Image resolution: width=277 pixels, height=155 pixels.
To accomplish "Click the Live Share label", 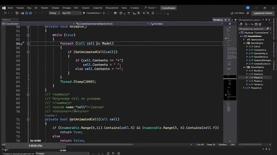I will (239, 13).
